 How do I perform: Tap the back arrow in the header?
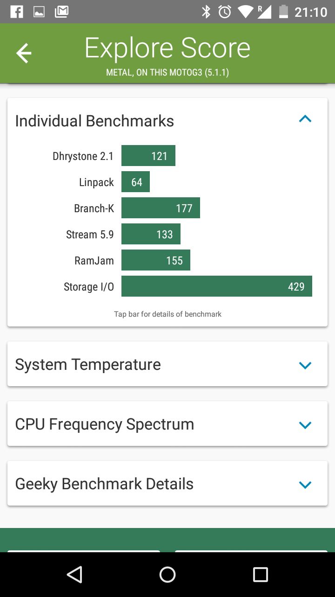(24, 53)
